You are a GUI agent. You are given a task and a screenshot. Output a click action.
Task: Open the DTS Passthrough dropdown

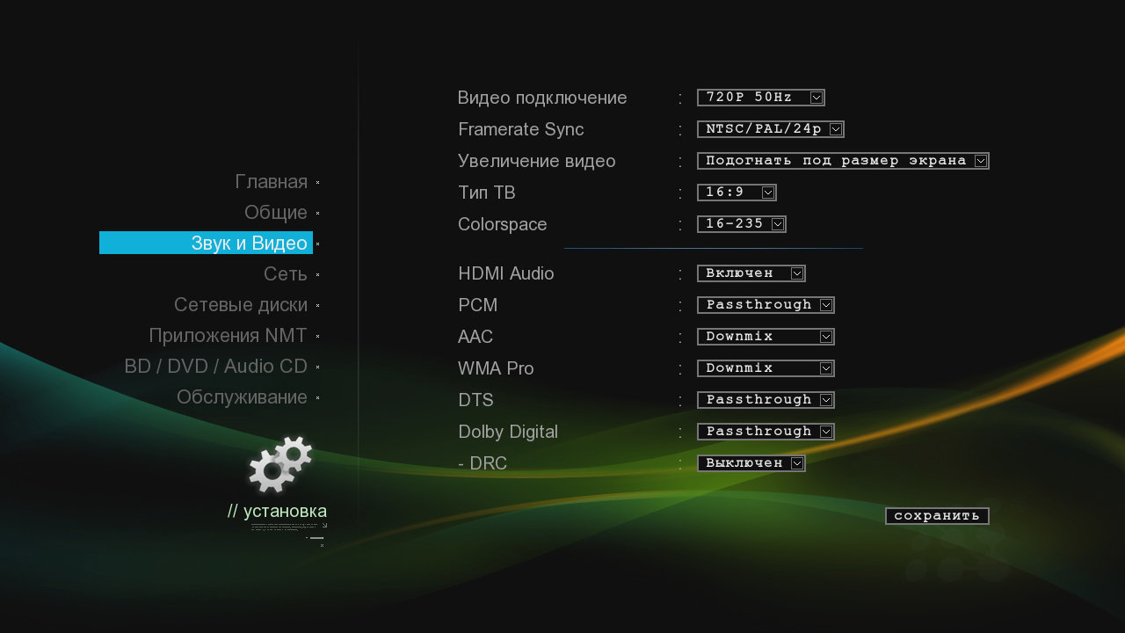[x=766, y=400]
